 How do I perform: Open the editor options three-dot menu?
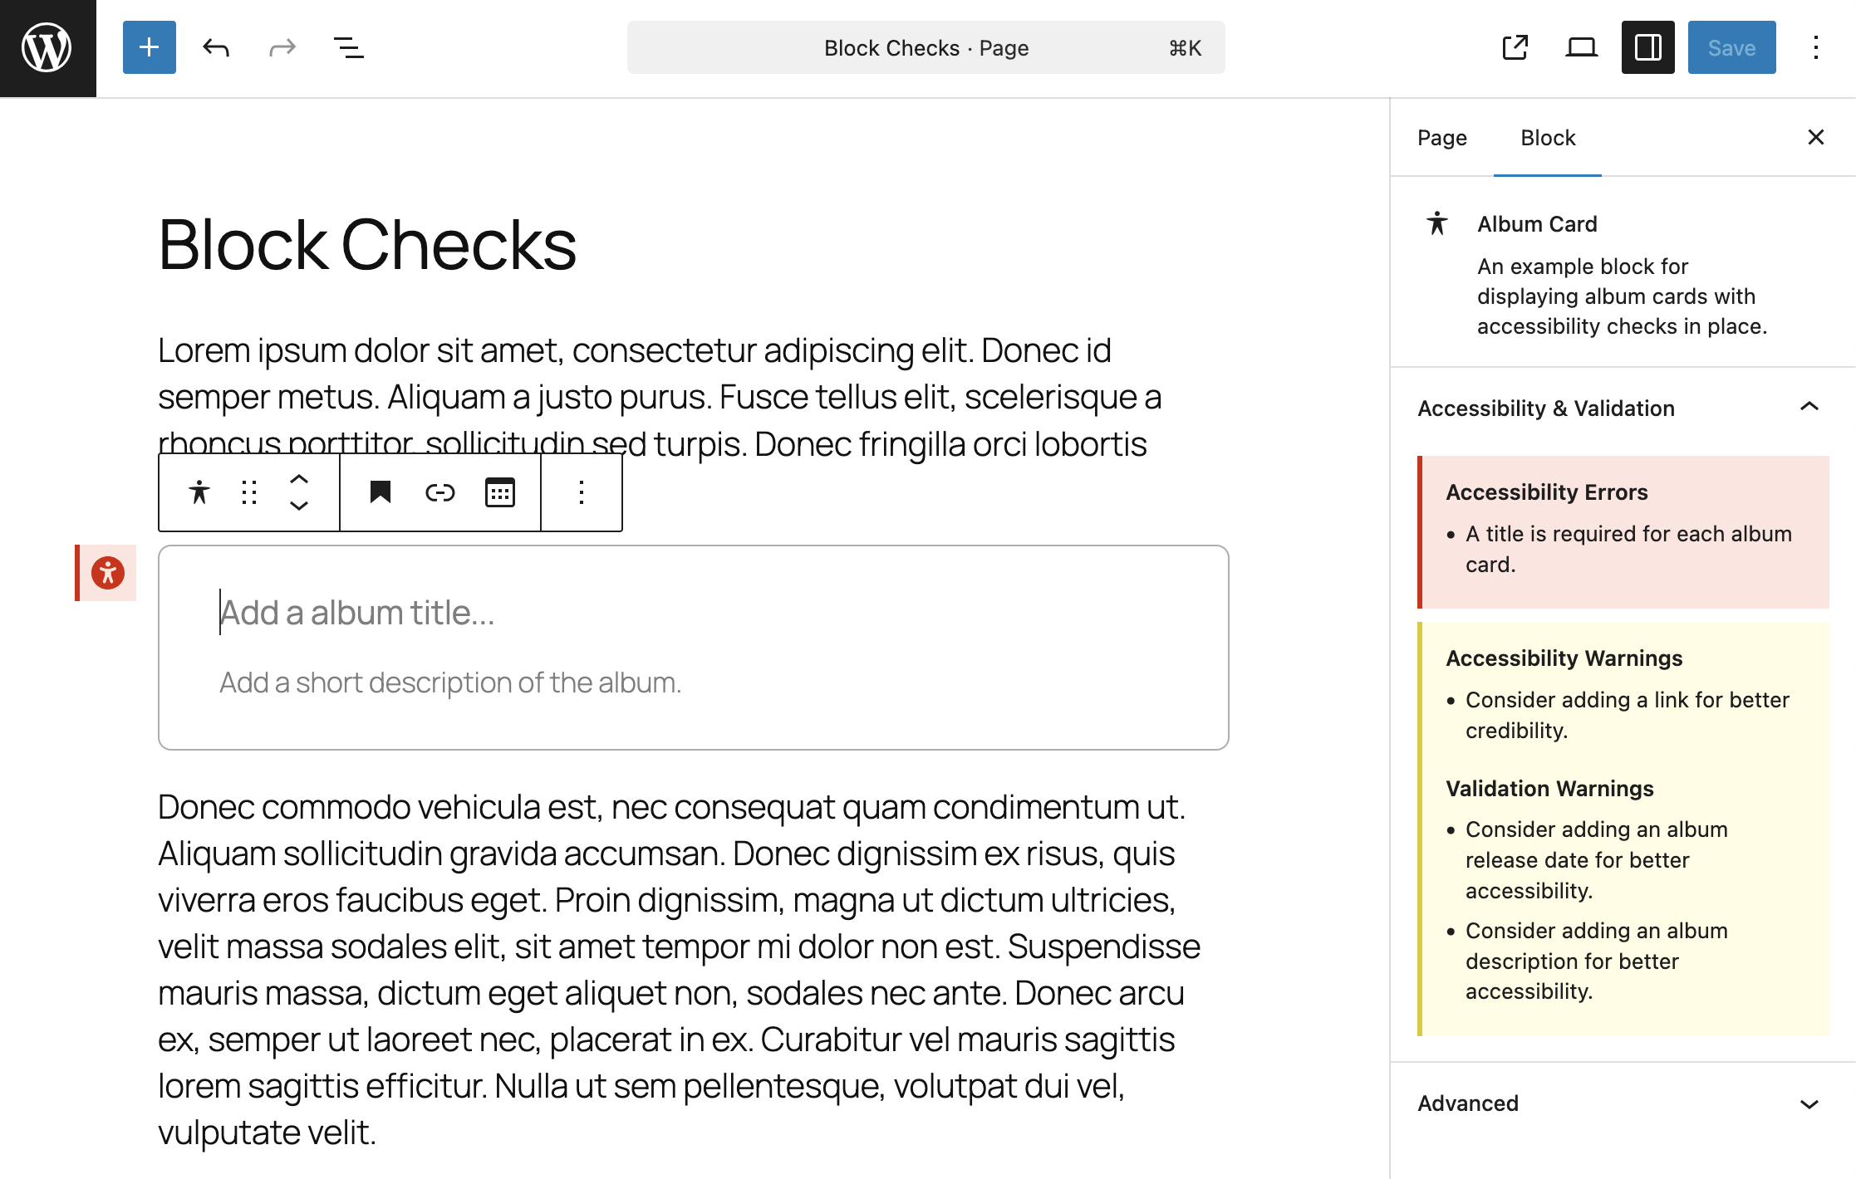point(1816,47)
